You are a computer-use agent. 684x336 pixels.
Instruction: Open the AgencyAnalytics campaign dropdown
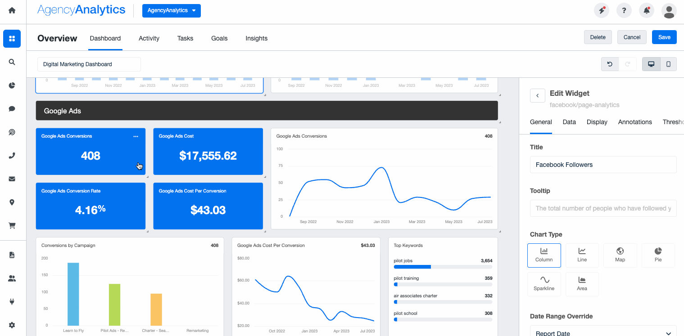point(171,10)
